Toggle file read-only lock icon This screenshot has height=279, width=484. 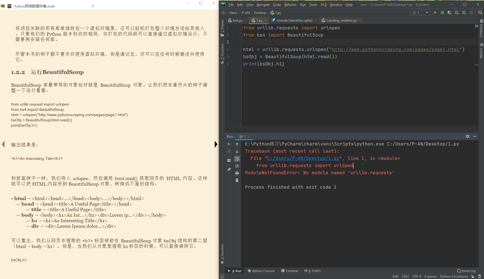(473, 277)
